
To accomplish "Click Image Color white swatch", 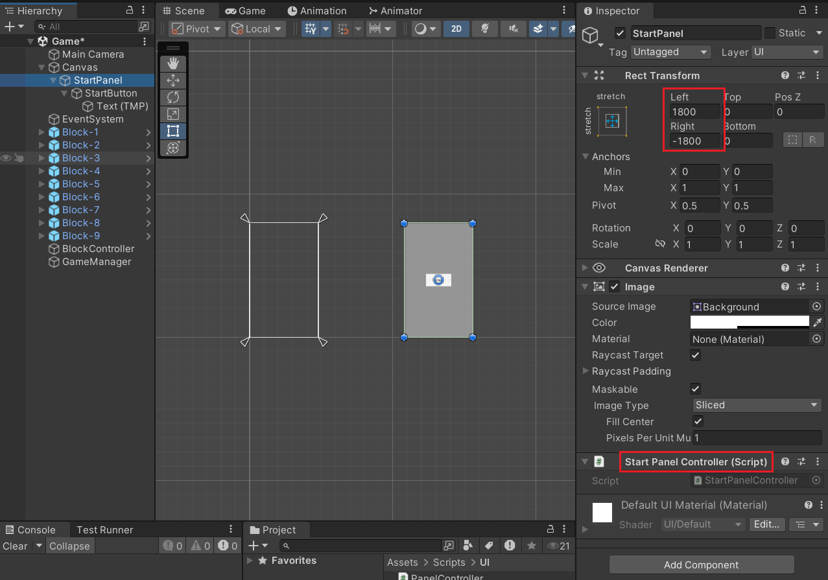I will (x=750, y=321).
